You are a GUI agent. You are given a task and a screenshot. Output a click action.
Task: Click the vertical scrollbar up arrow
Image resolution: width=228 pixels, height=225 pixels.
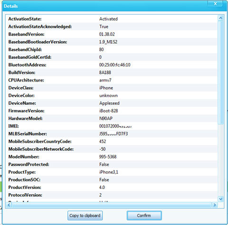click(220, 18)
